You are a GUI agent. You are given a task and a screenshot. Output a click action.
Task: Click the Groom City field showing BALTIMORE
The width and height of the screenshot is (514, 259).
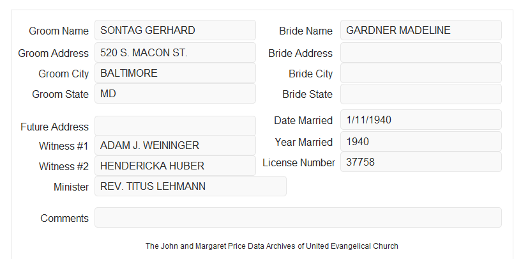(x=175, y=73)
